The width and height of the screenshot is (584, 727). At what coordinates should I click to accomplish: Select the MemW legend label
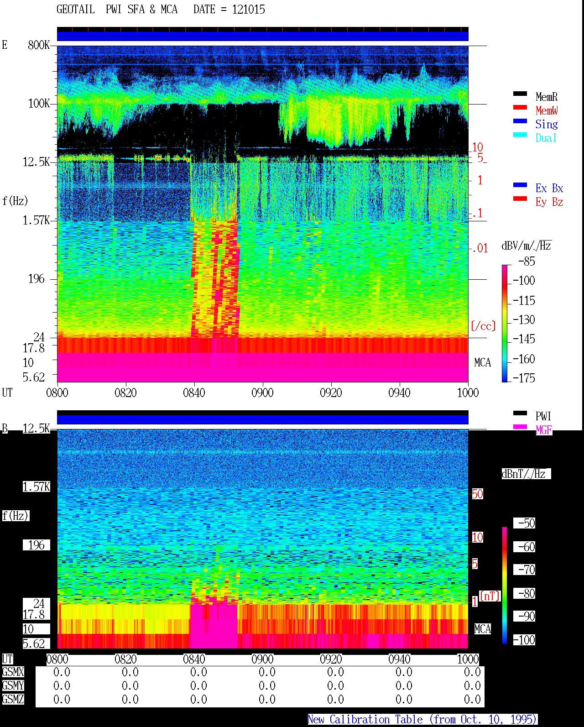[x=546, y=110]
